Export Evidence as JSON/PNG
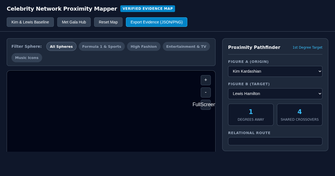Image resolution: width=335 pixels, height=176 pixels. click(157, 22)
